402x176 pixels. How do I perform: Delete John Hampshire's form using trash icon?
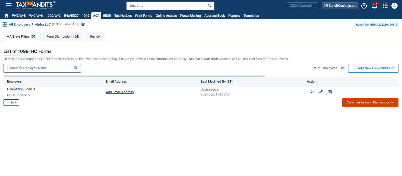(x=330, y=92)
